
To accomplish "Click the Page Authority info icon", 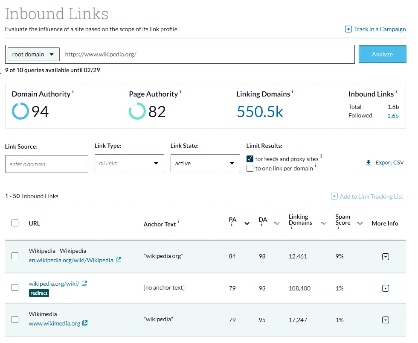I will (x=180, y=91).
